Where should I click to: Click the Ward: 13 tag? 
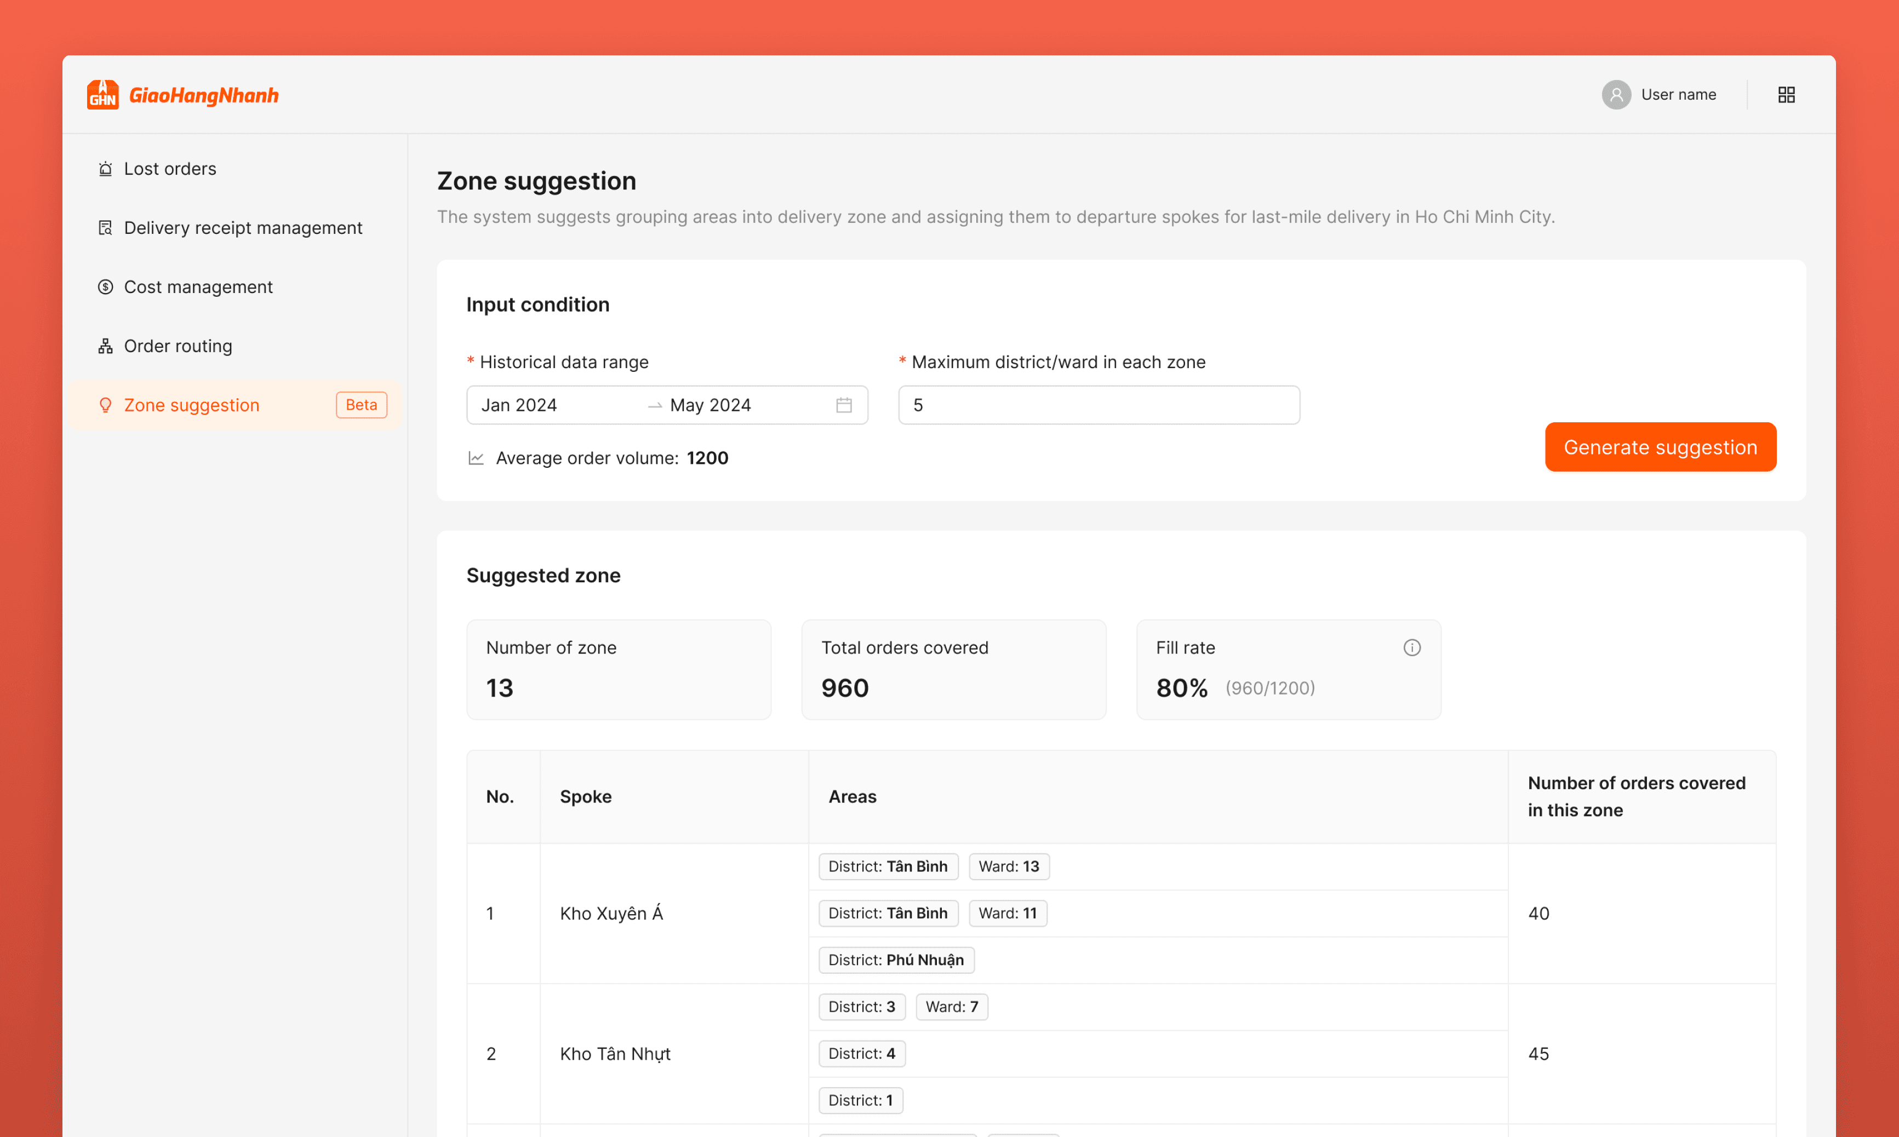(x=1009, y=866)
